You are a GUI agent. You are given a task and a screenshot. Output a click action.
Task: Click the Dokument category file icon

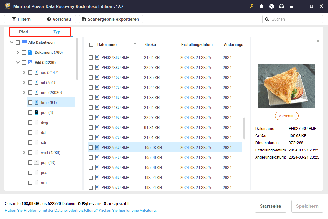[x=30, y=52]
